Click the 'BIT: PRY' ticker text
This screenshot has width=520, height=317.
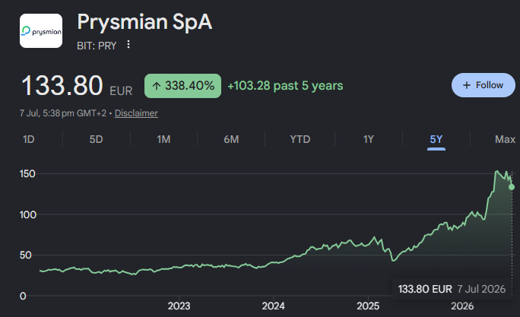click(x=97, y=46)
